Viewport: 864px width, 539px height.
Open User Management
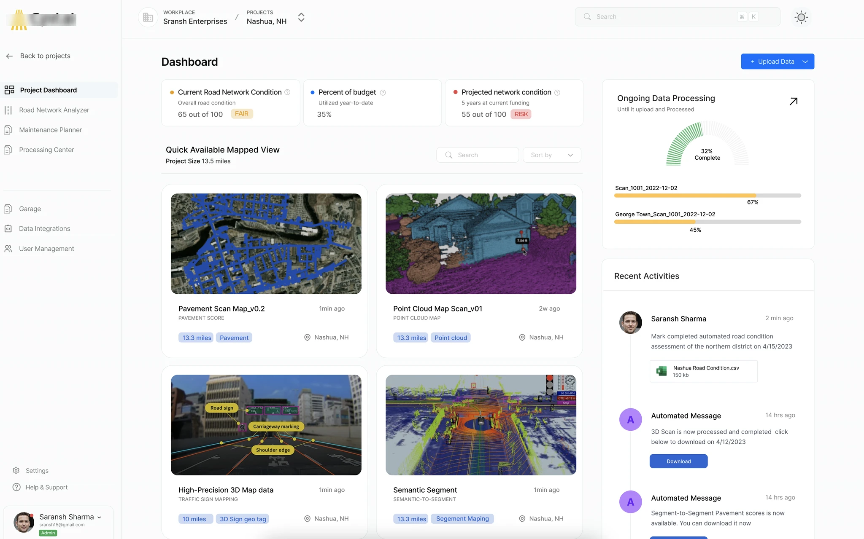point(46,248)
